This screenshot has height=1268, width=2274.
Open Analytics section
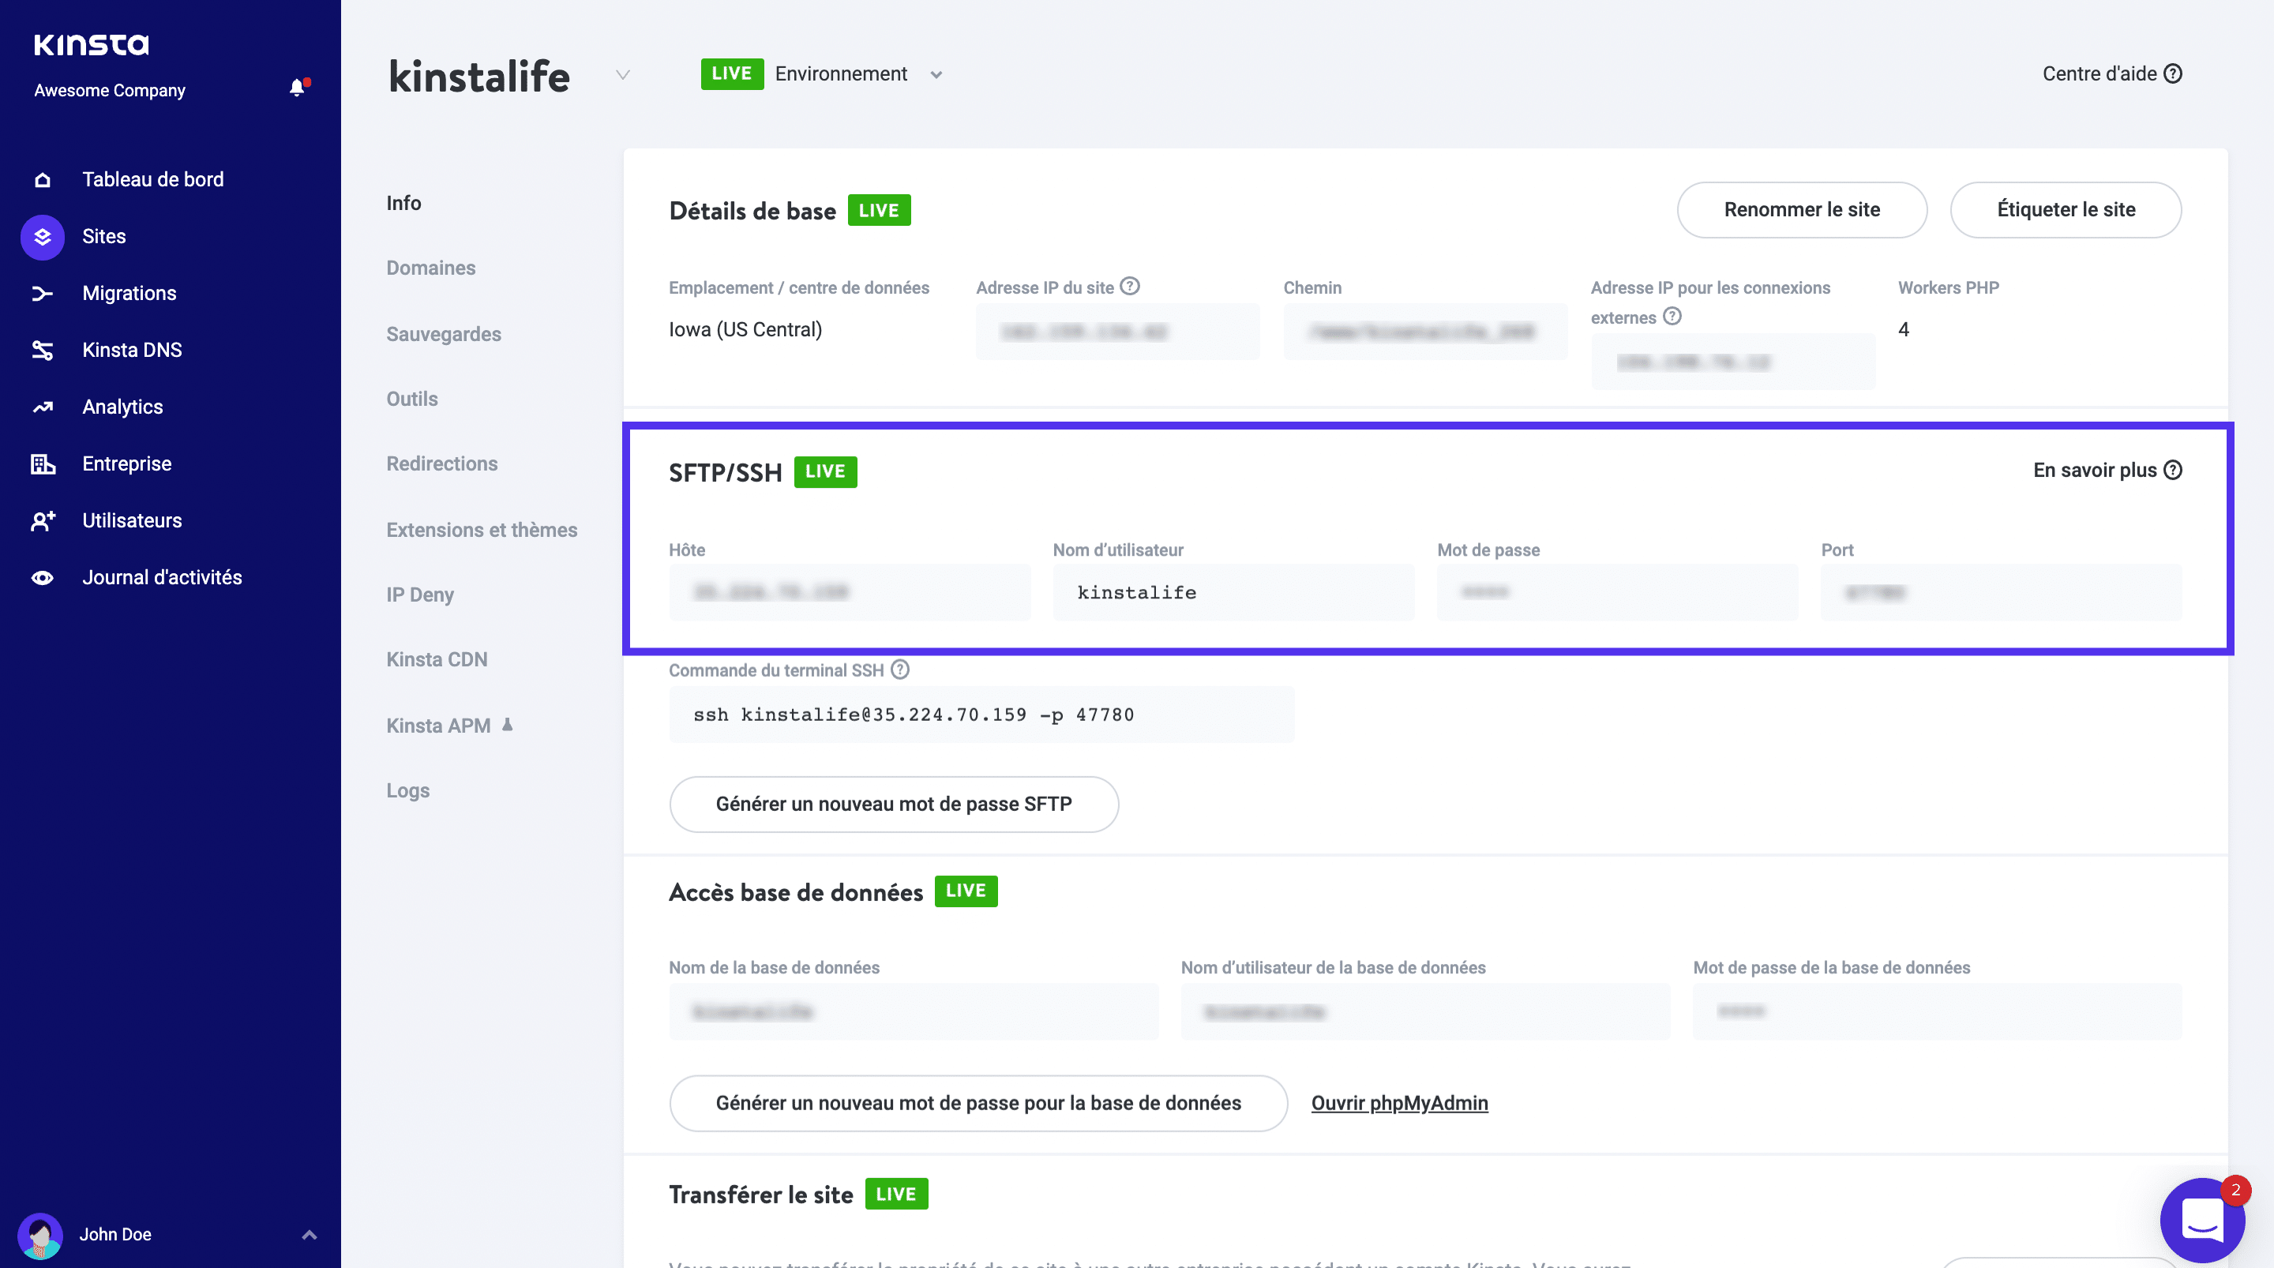click(x=122, y=406)
